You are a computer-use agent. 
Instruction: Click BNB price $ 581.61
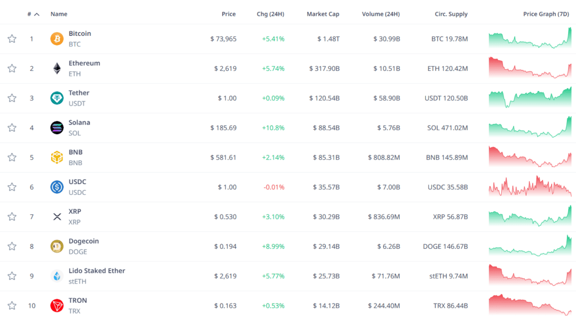[223, 158]
